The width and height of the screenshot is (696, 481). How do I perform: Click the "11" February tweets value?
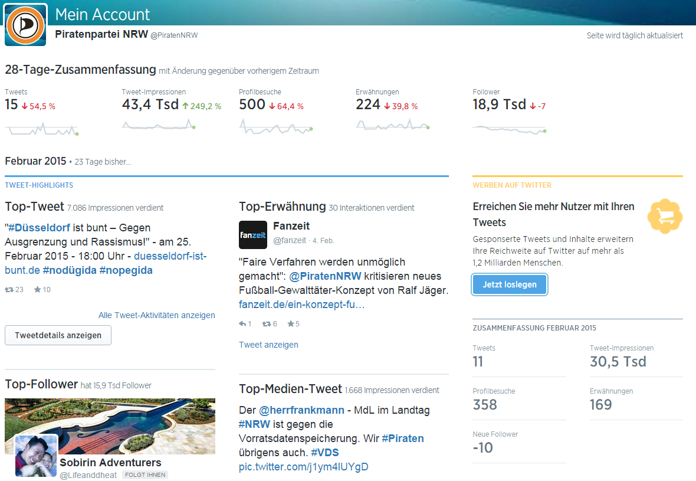pos(478,362)
